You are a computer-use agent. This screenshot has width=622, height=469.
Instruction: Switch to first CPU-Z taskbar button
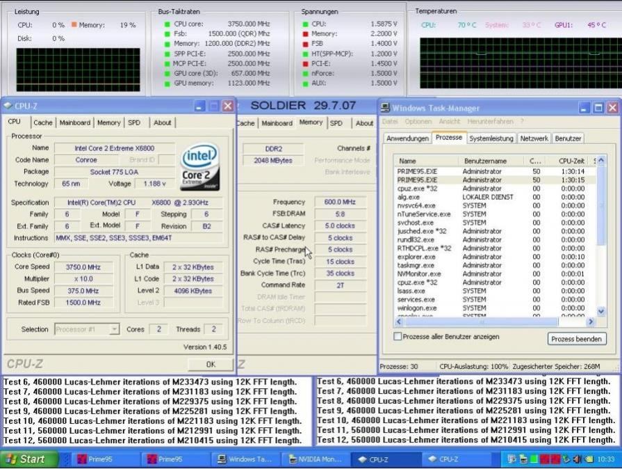click(384, 459)
